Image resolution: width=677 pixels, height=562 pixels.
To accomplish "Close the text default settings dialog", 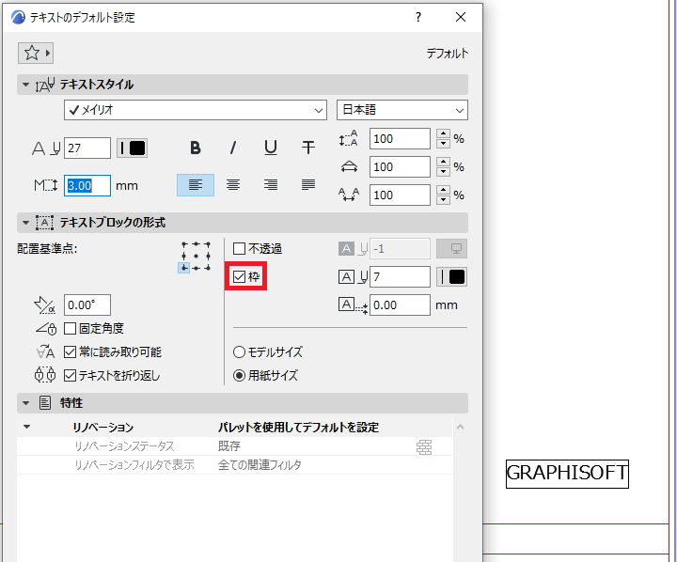I will coord(461,17).
